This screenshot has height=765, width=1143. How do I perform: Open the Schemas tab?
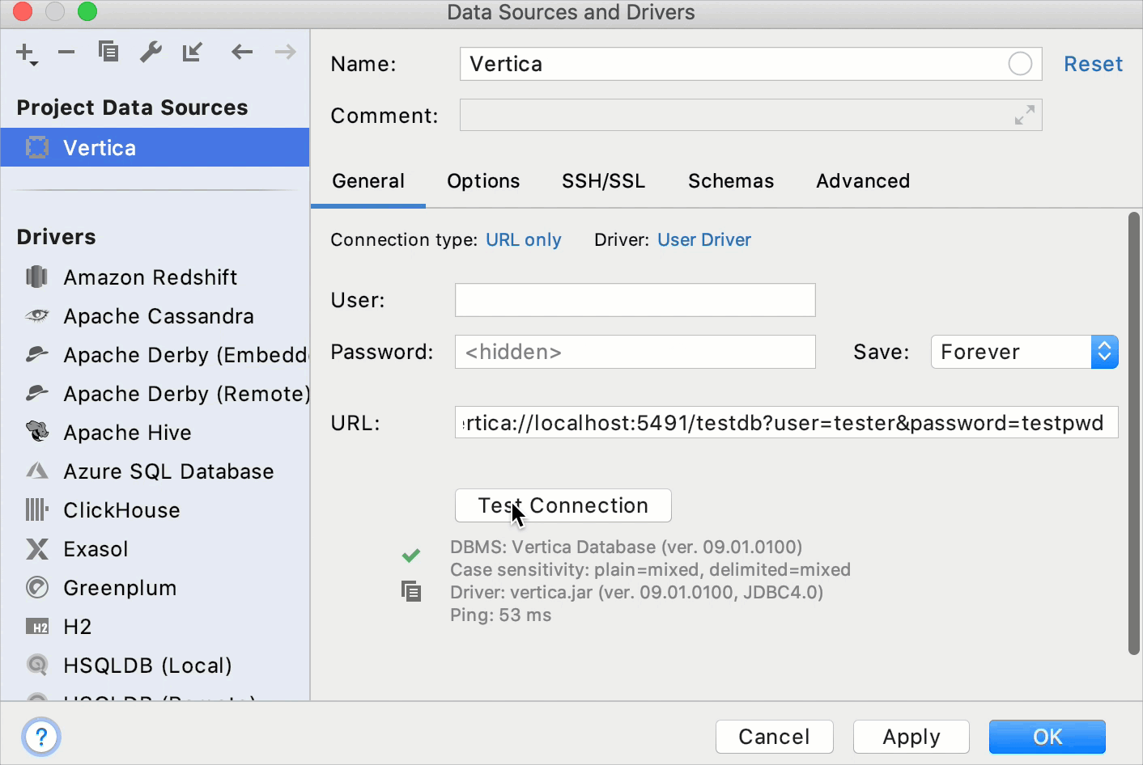[x=731, y=181]
